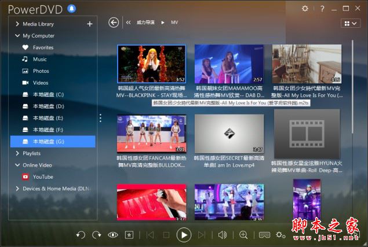The image size is (368, 247).
Task: Add media with the plus icon
Action: 90,24
